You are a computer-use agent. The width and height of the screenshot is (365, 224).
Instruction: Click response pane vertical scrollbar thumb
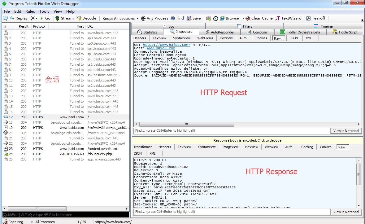358,174
